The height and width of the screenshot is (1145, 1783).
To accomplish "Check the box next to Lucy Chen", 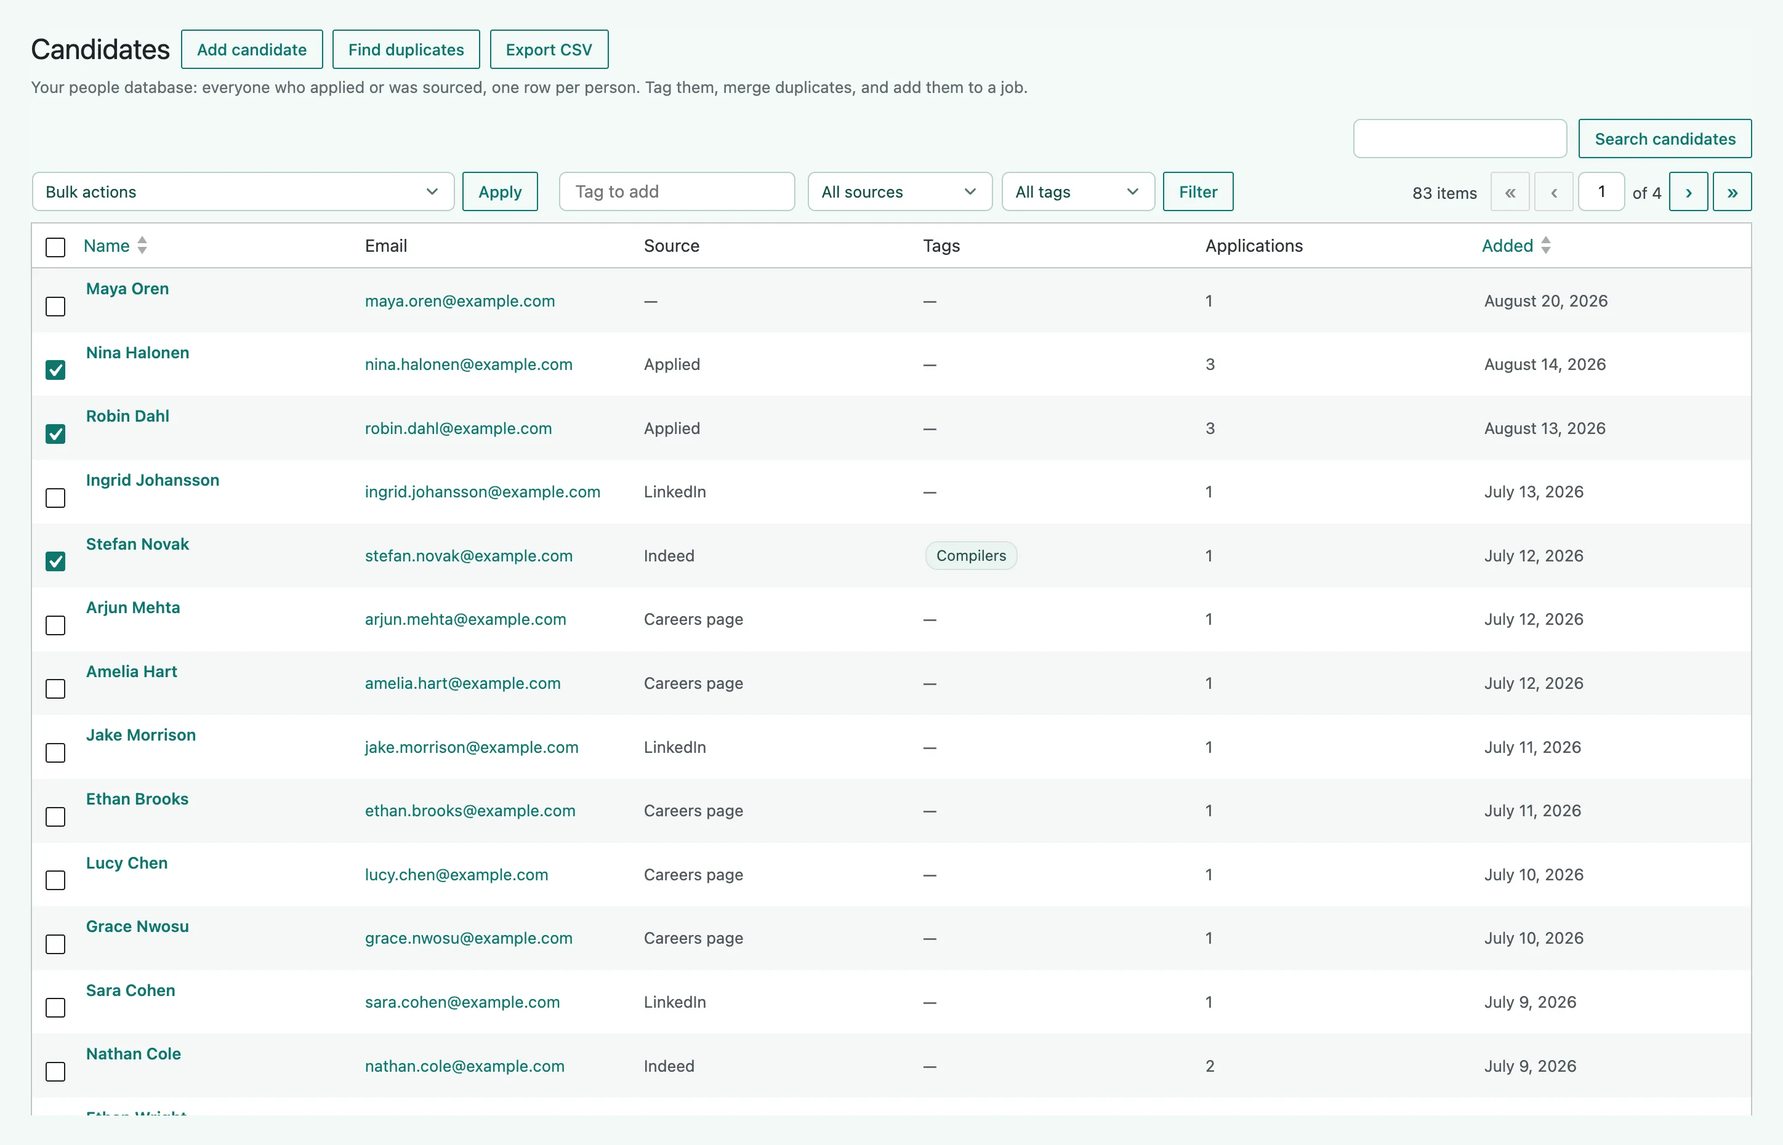I will coord(56,880).
